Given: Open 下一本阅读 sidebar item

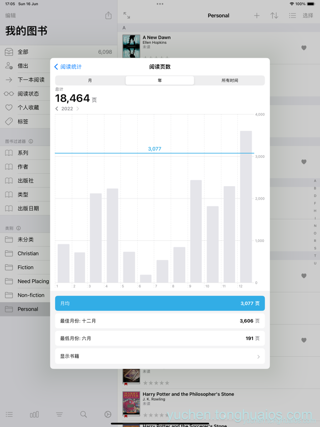Looking at the screenshot, I should coord(25,80).
